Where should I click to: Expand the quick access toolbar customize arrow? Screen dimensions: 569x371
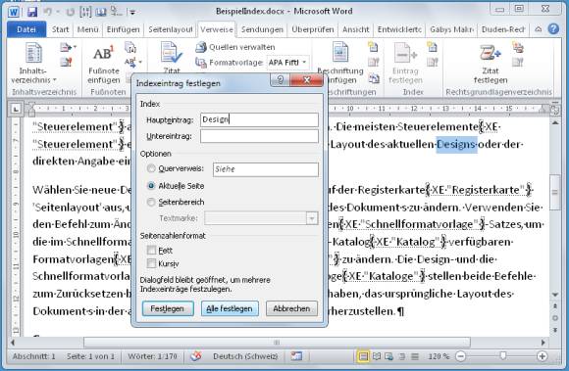[132, 13]
